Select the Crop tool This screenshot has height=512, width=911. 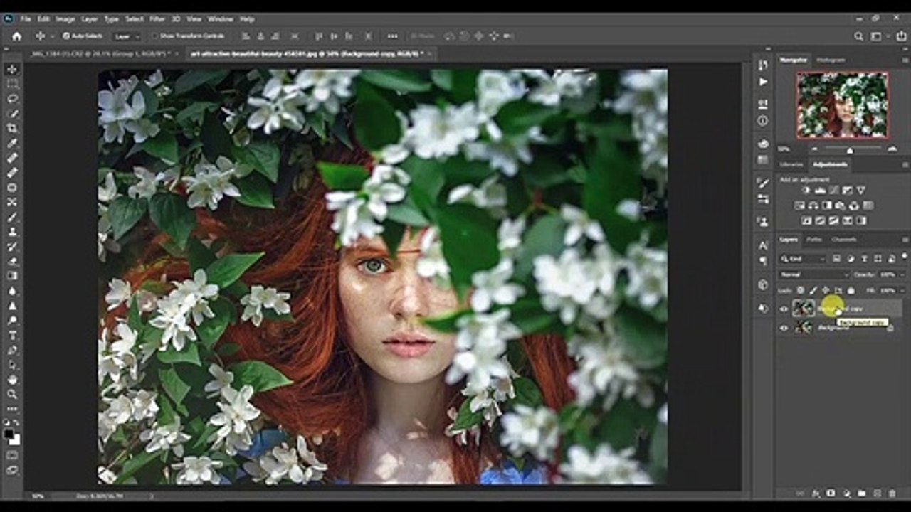11,128
